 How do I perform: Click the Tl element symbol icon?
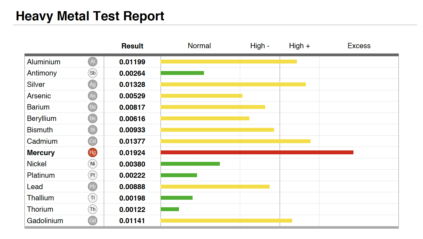coord(93,198)
